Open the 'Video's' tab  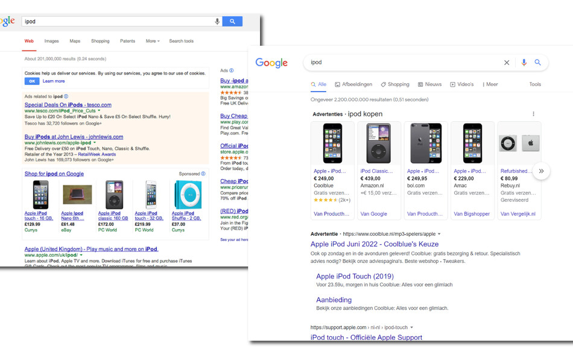pyautogui.click(x=462, y=84)
